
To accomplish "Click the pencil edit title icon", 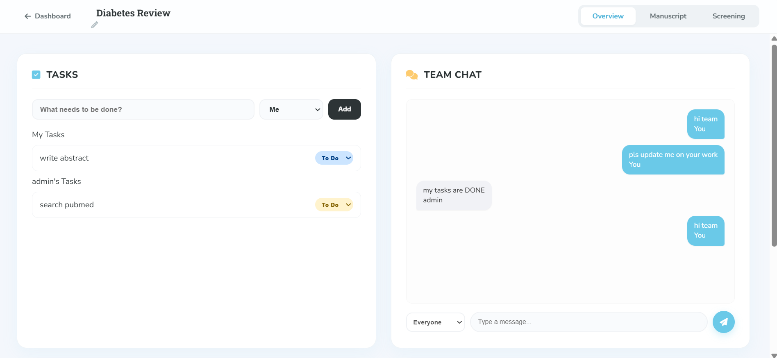I will 94,25.
